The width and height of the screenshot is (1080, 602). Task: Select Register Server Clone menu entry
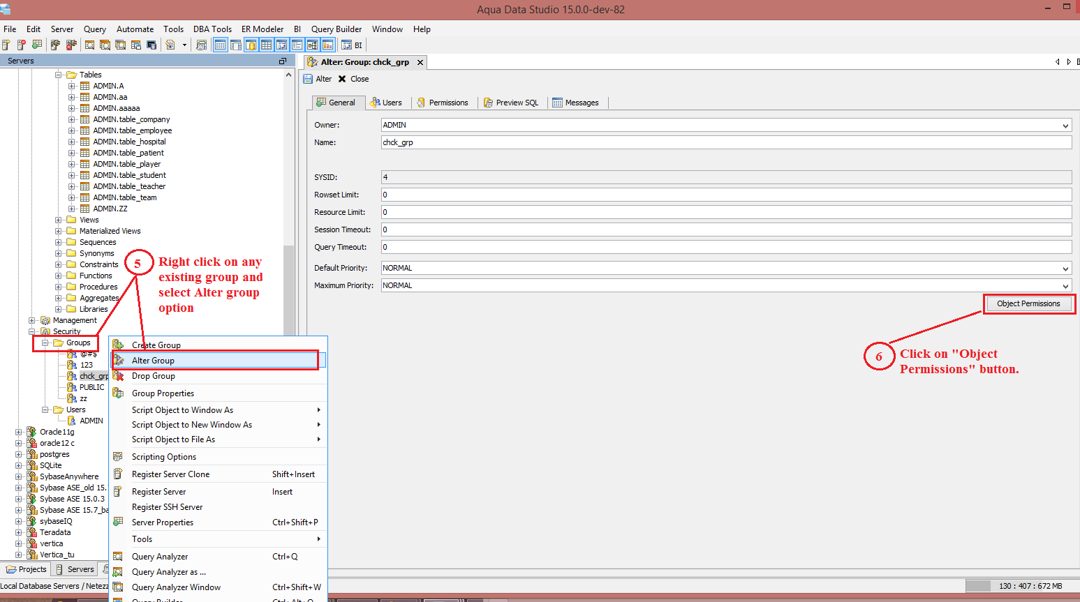(x=219, y=474)
